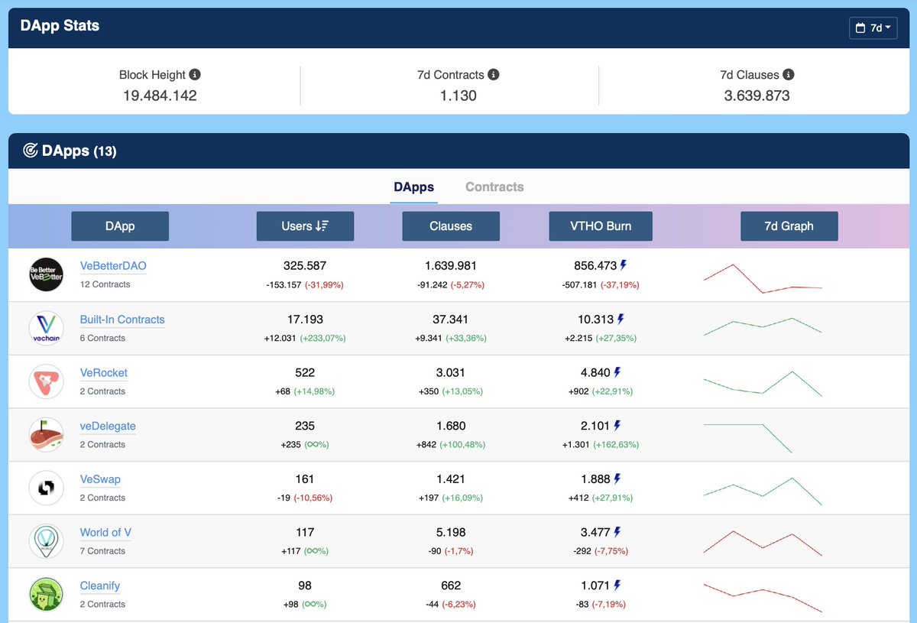Viewport: 917px width, 623px height.
Task: Click the +842 (+100,48%) clauses change
Action: pyautogui.click(x=451, y=444)
